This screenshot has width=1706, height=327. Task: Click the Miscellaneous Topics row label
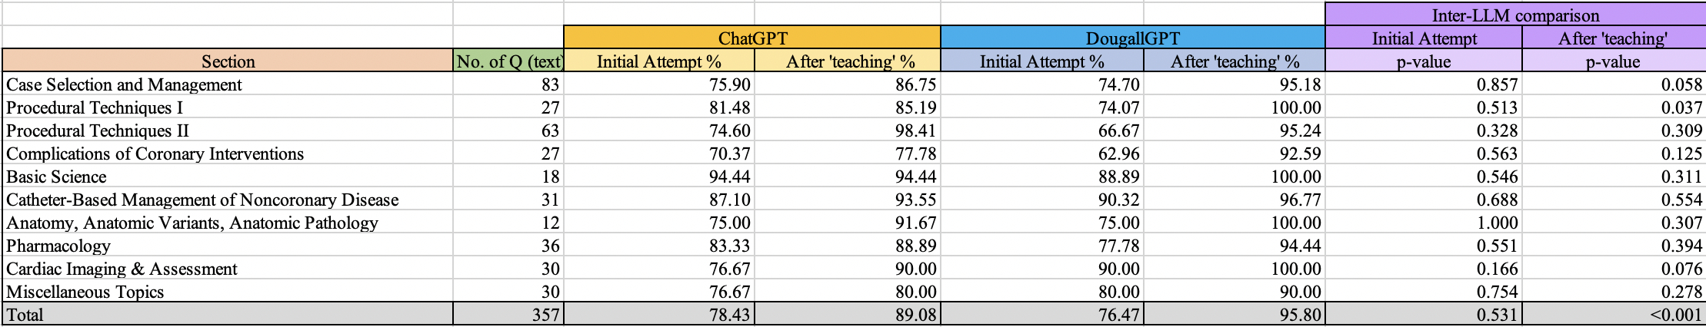(85, 292)
